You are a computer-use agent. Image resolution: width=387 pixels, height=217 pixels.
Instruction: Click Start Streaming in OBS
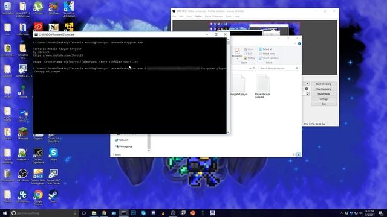pos(324,84)
